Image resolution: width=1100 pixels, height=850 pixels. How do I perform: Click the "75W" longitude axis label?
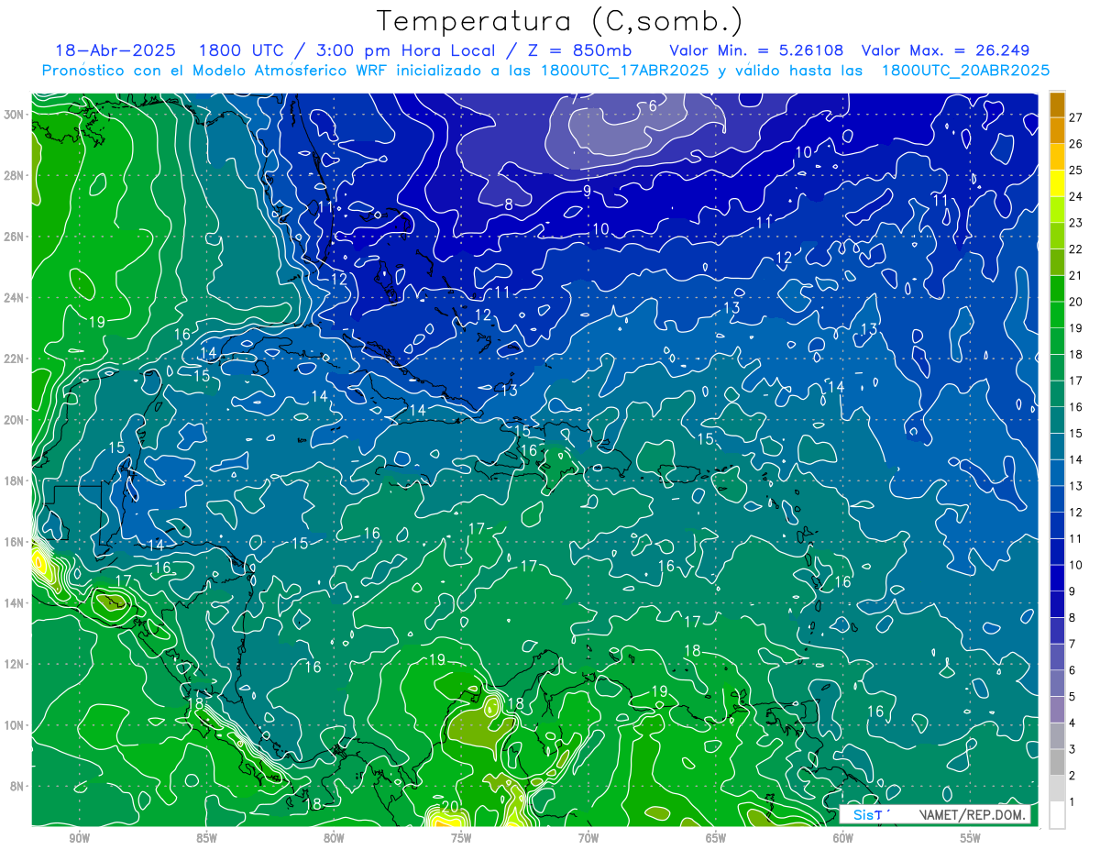(461, 838)
